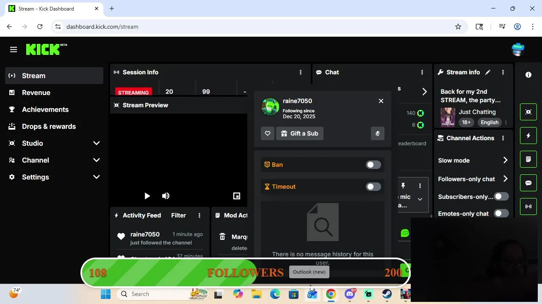Open Slow mode options arrow
Screen dimensions: 542x304
[x=505, y=160]
